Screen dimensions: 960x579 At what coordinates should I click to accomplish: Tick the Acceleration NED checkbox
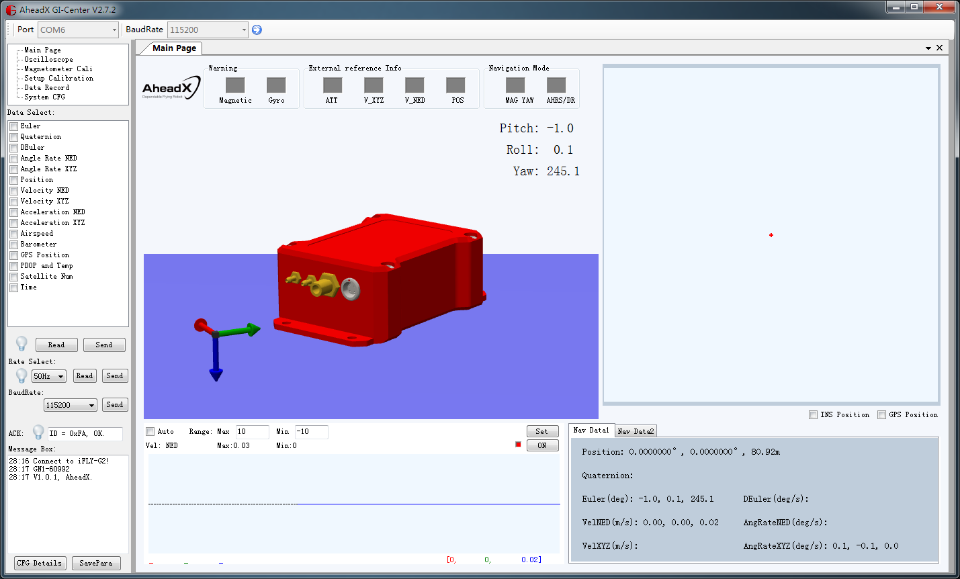(x=13, y=212)
